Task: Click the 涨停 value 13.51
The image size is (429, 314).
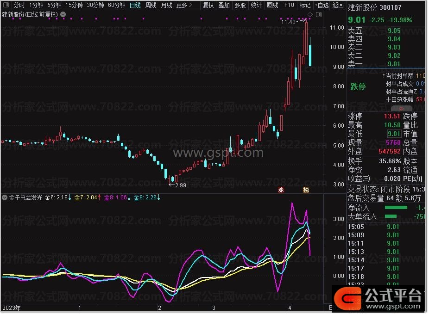Action: (392, 116)
